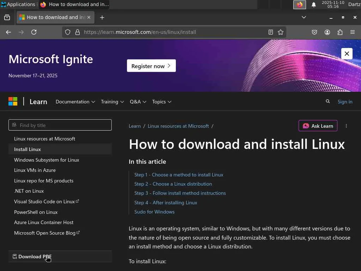The width and height of the screenshot is (361, 271).
Task: Open .NET on Linux entry
Action: coord(29,191)
